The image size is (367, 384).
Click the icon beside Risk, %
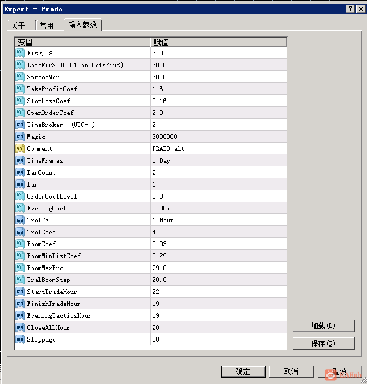point(20,53)
